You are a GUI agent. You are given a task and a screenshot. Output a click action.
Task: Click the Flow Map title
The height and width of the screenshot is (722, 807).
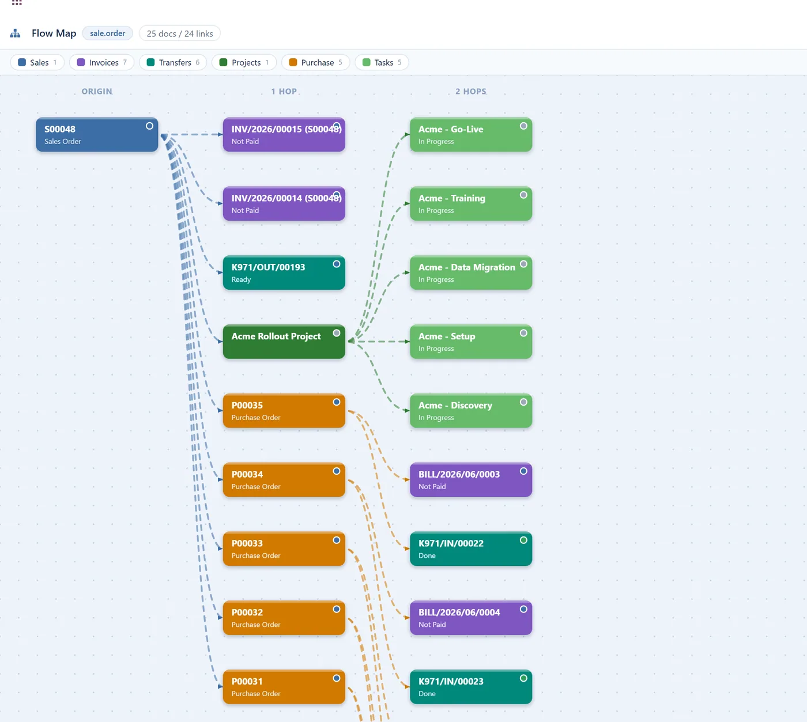[54, 33]
